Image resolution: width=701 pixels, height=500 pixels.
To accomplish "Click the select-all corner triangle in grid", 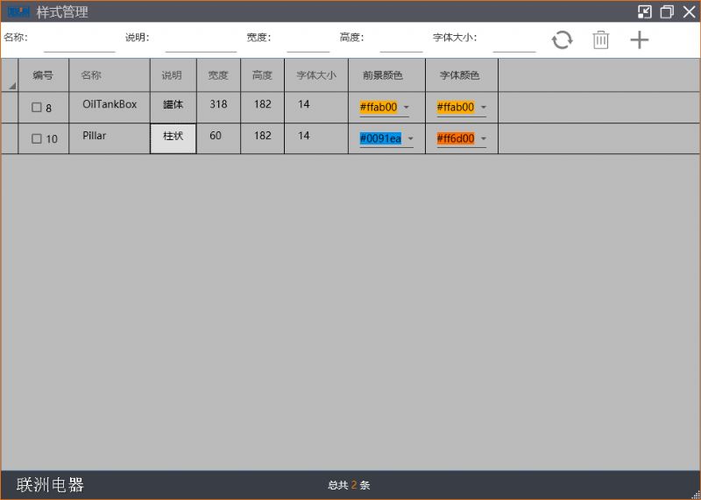I will click(x=12, y=86).
